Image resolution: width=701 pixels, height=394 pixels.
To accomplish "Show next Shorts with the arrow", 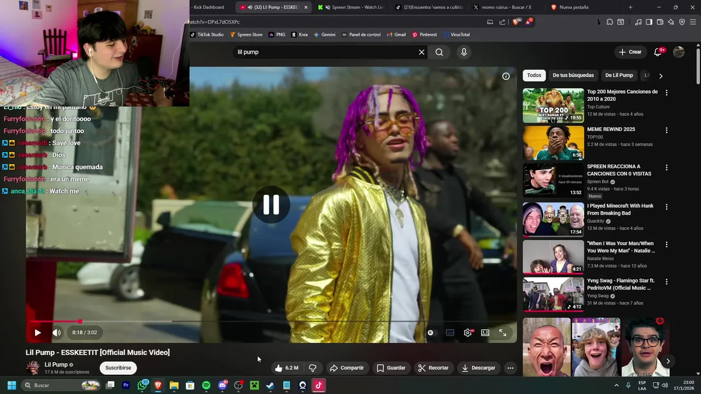I will click(668, 361).
